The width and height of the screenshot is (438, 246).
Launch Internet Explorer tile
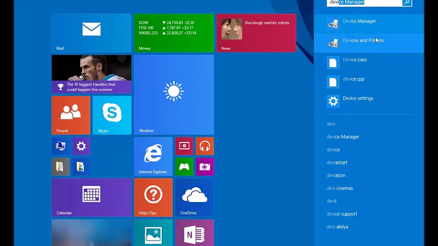point(153,156)
